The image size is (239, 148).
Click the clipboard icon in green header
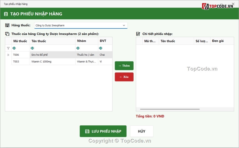(6, 14)
